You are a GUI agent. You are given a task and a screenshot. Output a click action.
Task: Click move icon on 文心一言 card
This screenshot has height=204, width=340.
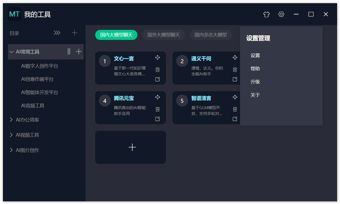click(x=157, y=58)
